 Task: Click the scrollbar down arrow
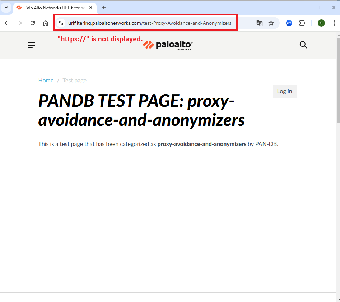pos(338,299)
